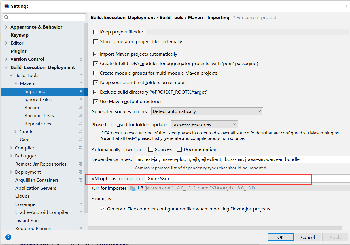Select Clouds in the settings tree

pyautogui.click(x=22, y=196)
